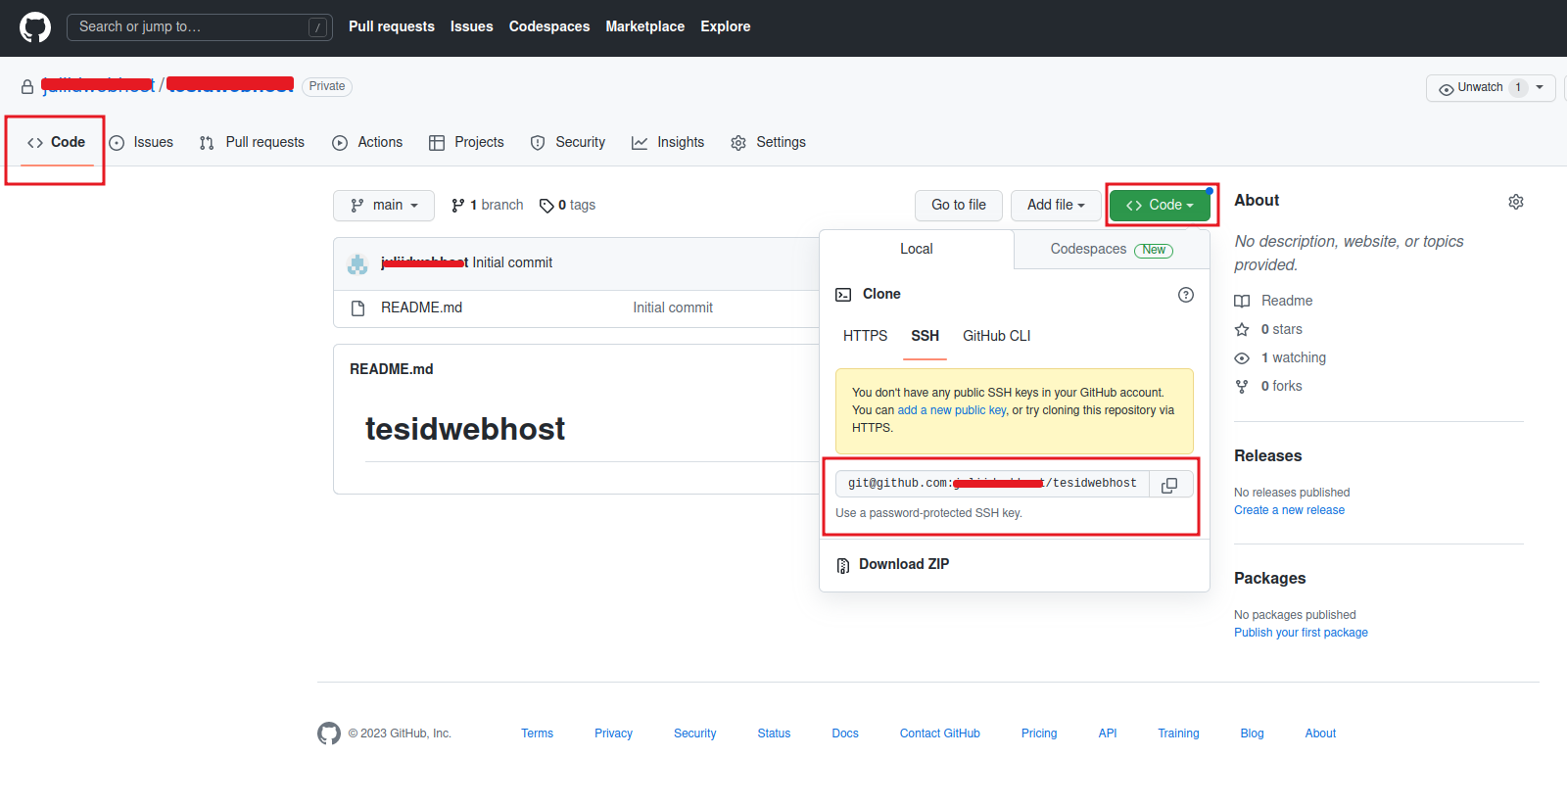The width and height of the screenshot is (1567, 804).
Task: Click the SSH clone URL field
Action: (x=992, y=485)
